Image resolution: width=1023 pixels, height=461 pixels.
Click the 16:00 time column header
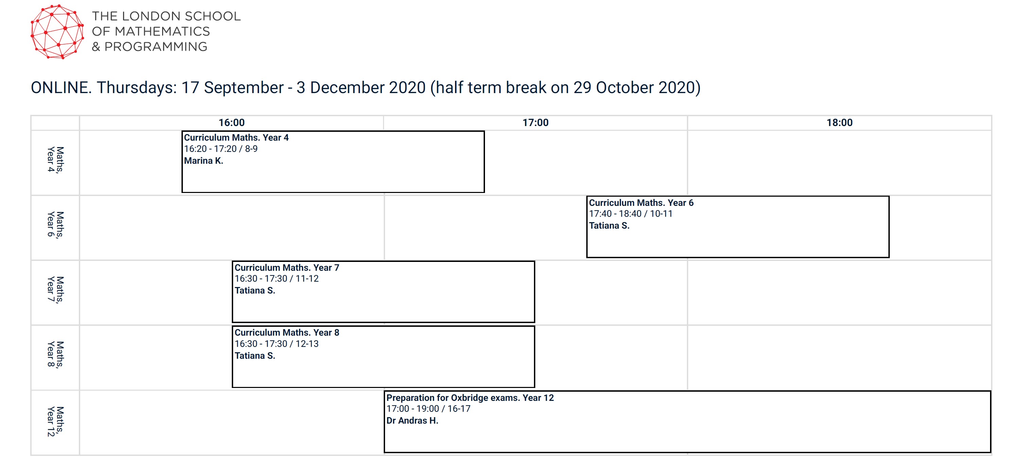(x=231, y=123)
